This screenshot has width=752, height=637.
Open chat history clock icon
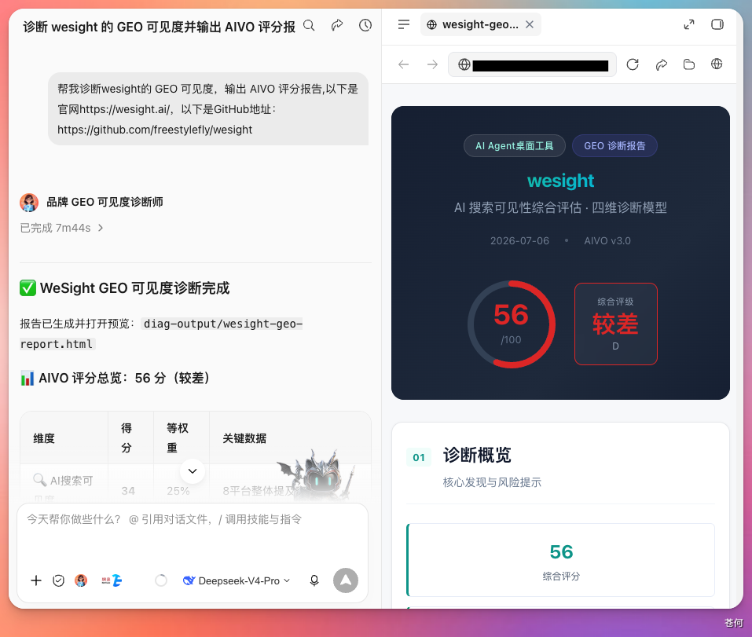(365, 25)
